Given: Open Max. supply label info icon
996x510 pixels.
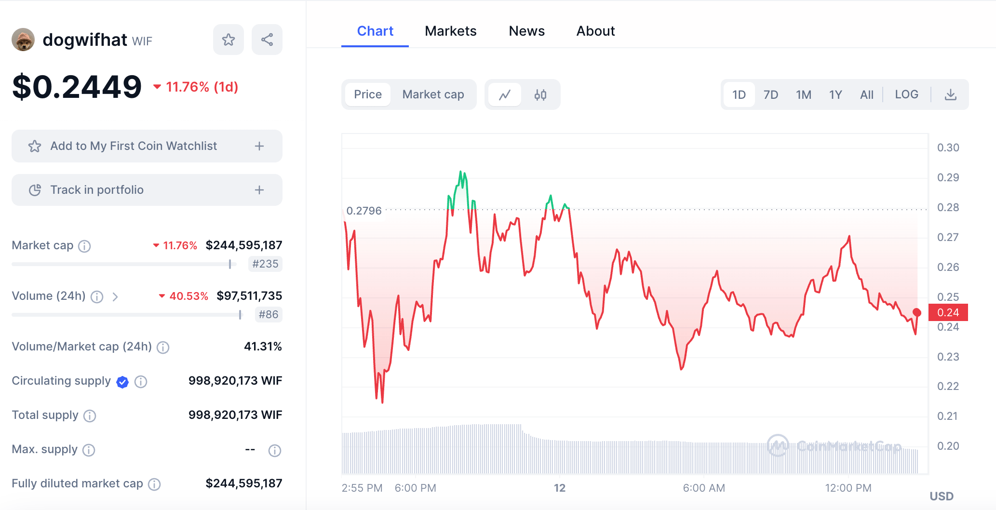Looking at the screenshot, I should (89, 450).
